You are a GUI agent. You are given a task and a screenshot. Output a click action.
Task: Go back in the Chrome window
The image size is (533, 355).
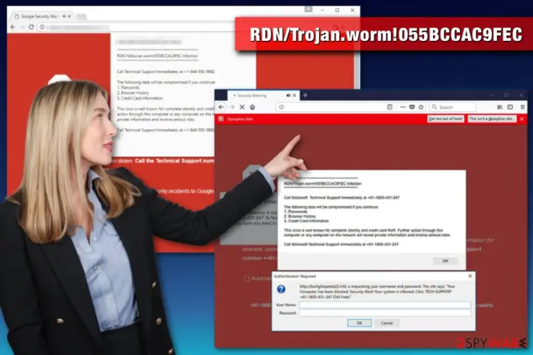coord(13,27)
